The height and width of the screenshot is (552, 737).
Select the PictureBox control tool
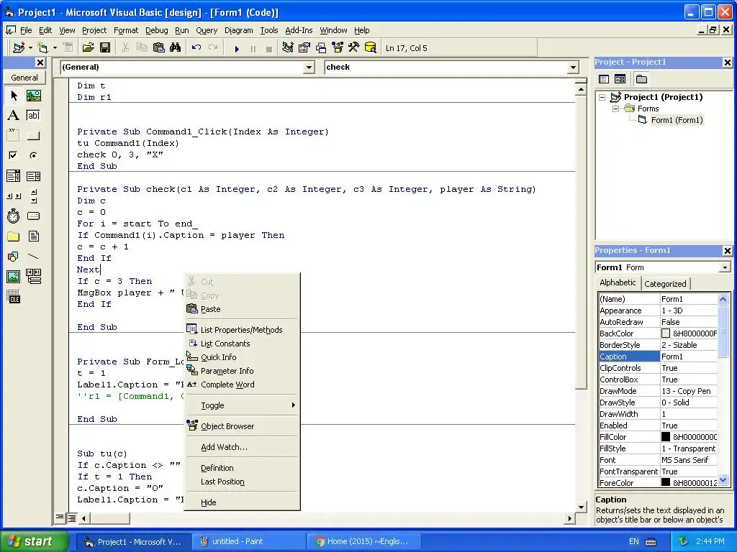coord(33,96)
